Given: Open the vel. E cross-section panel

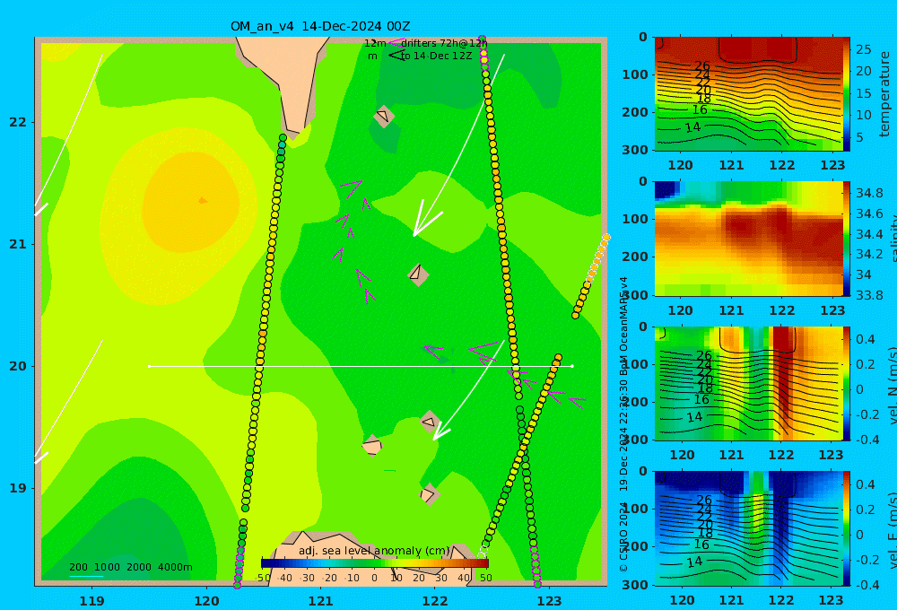Looking at the screenshot, I should coord(749,528).
